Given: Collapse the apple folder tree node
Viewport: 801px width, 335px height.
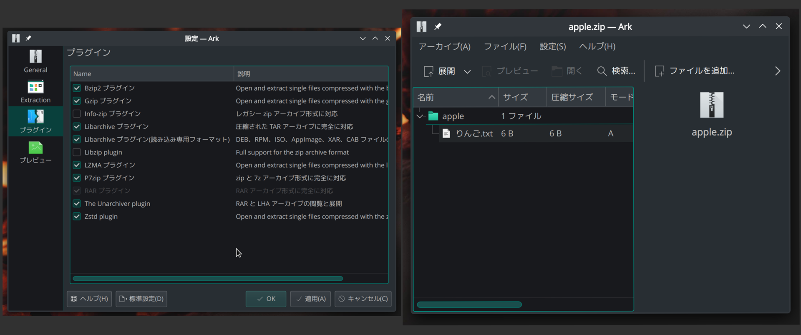Looking at the screenshot, I should [420, 116].
